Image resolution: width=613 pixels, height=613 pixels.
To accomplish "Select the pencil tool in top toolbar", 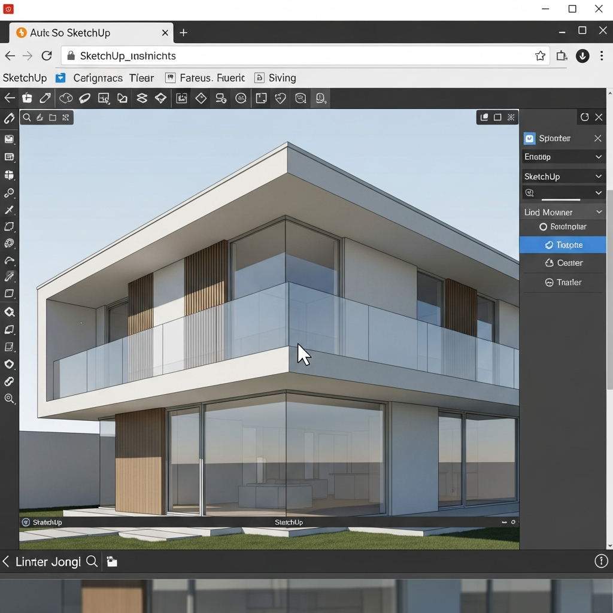I will [x=45, y=98].
